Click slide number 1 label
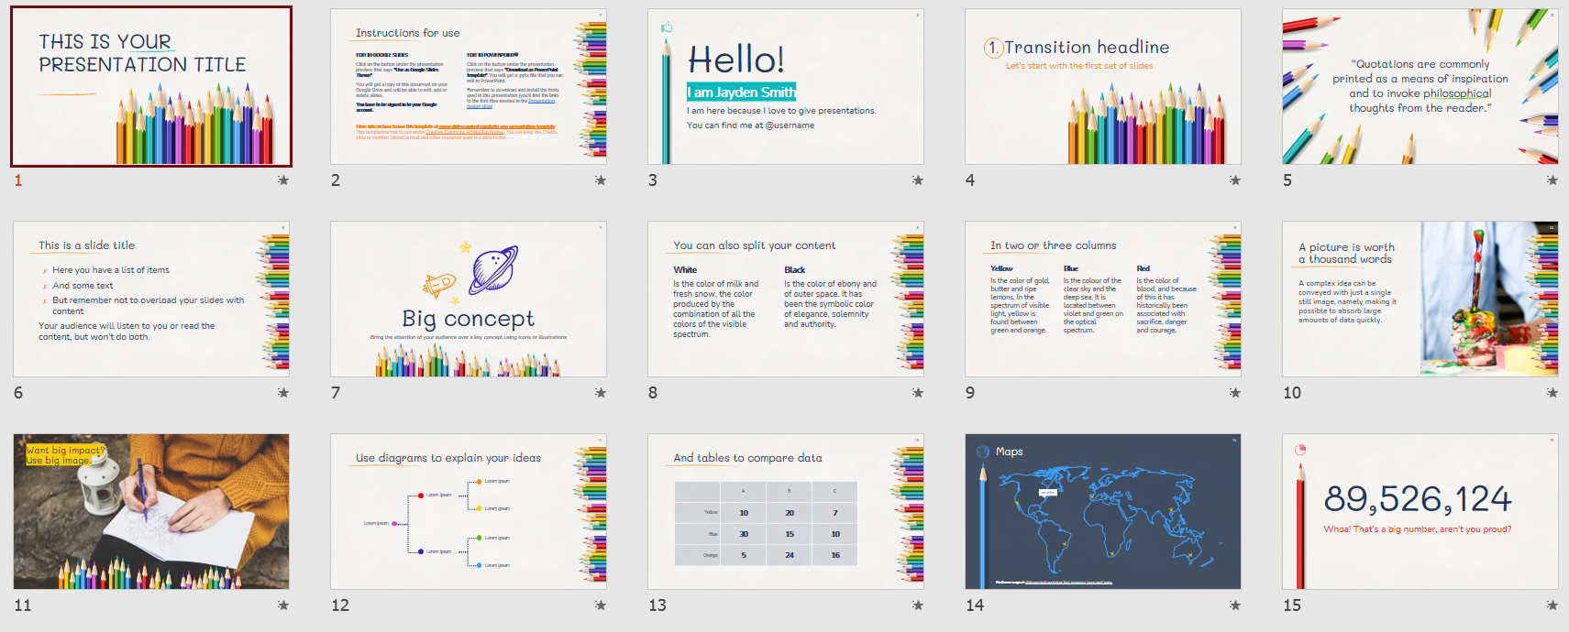 click(17, 180)
